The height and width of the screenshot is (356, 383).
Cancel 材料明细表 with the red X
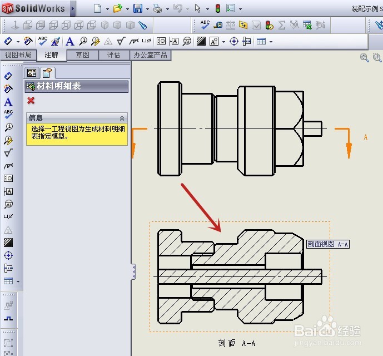coord(31,101)
